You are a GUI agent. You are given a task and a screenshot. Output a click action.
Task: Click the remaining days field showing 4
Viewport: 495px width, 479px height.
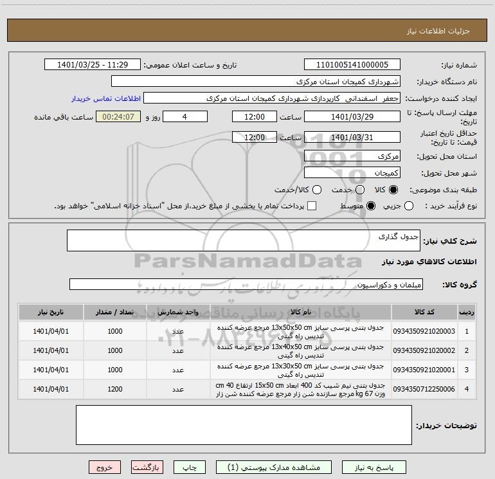click(185, 117)
